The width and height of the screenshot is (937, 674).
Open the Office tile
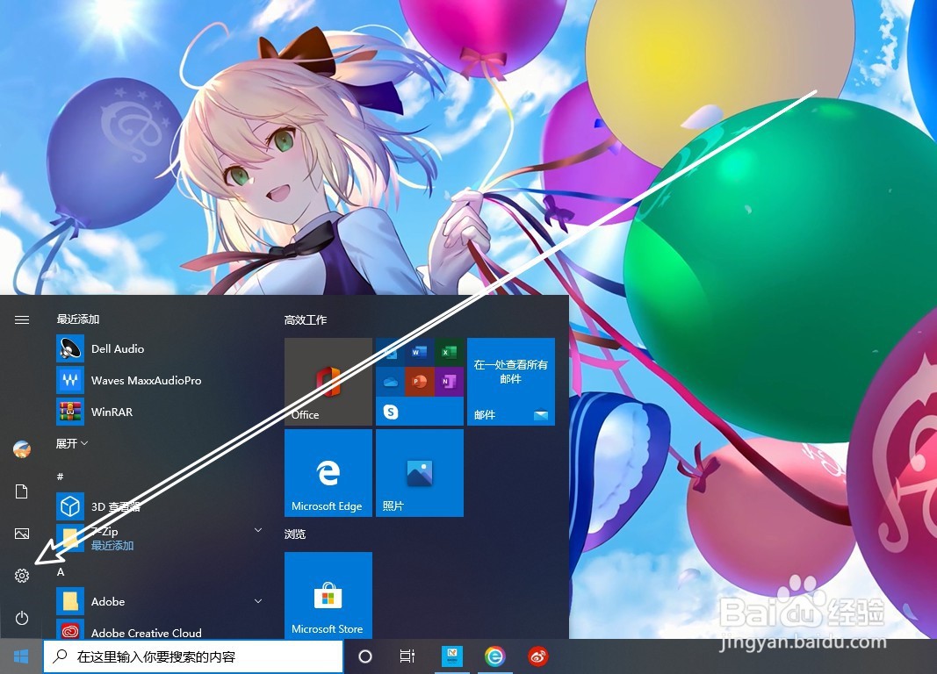pyautogui.click(x=328, y=382)
